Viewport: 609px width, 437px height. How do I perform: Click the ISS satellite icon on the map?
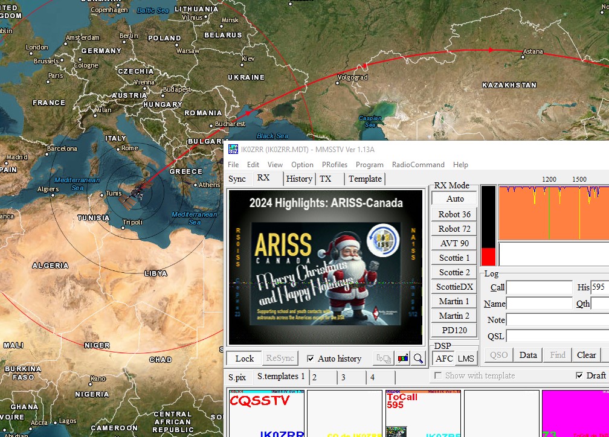(135, 193)
